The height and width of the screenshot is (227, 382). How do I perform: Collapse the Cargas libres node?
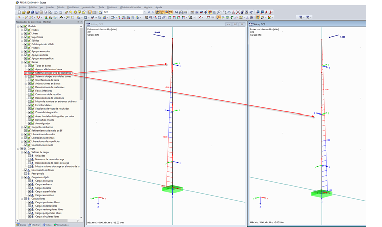coord(22,199)
